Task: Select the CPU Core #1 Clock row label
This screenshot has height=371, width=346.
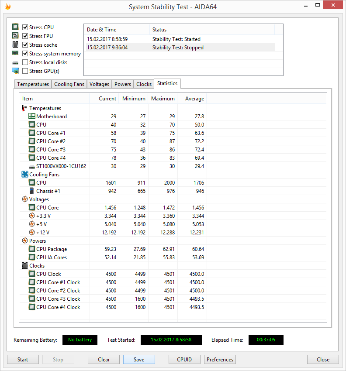Action: click(58, 282)
